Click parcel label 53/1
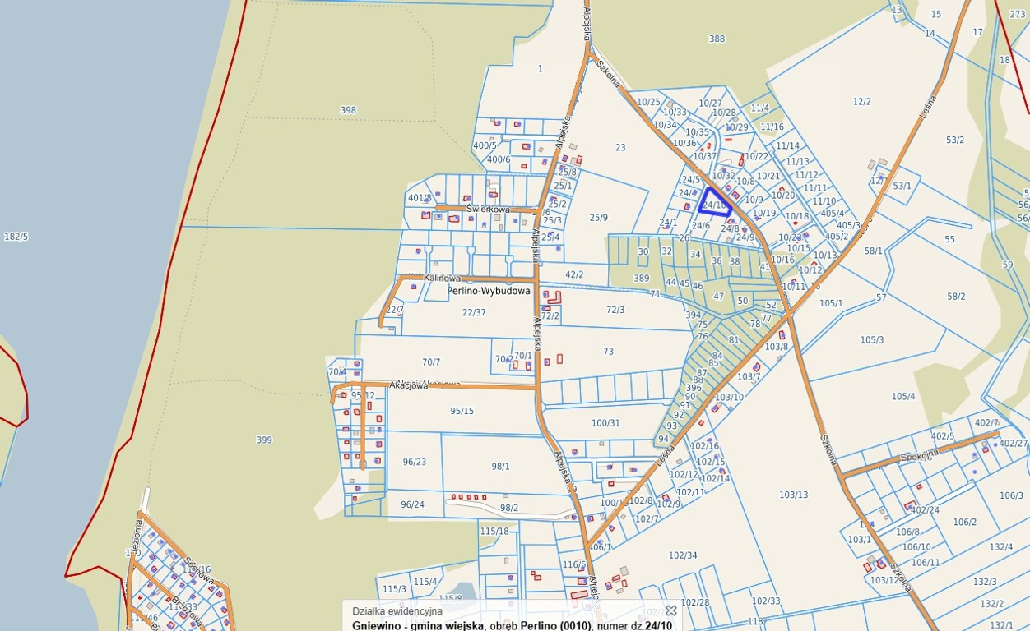This screenshot has width=1030, height=631. click(902, 186)
